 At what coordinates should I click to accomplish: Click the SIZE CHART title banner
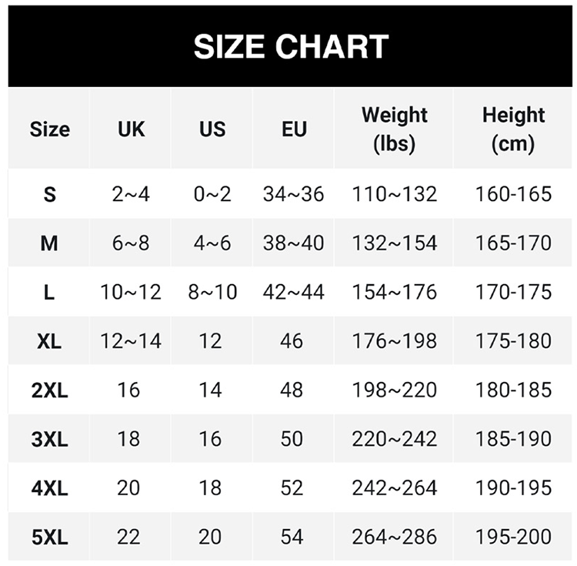click(x=291, y=46)
